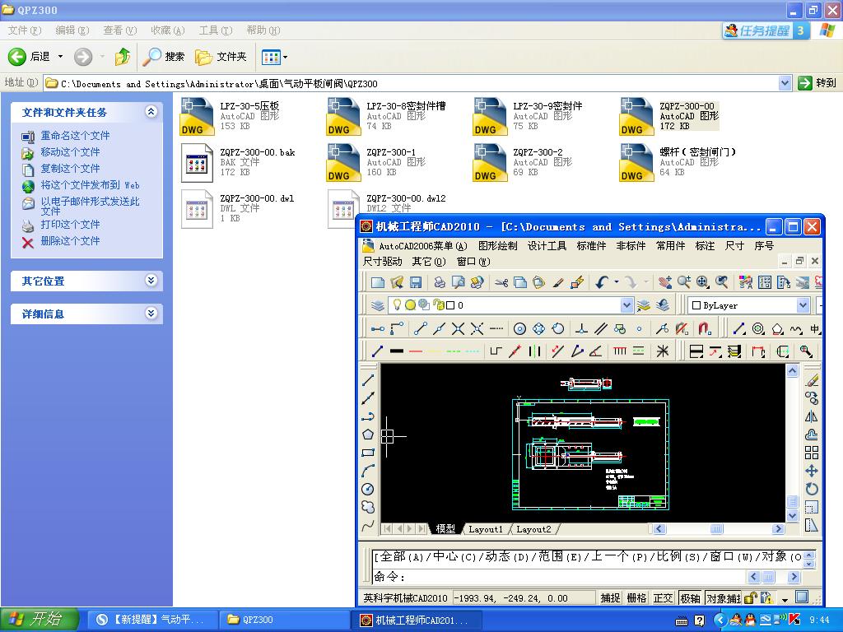Click the snap to endpoint icon
843x632 pixels.
point(421,328)
